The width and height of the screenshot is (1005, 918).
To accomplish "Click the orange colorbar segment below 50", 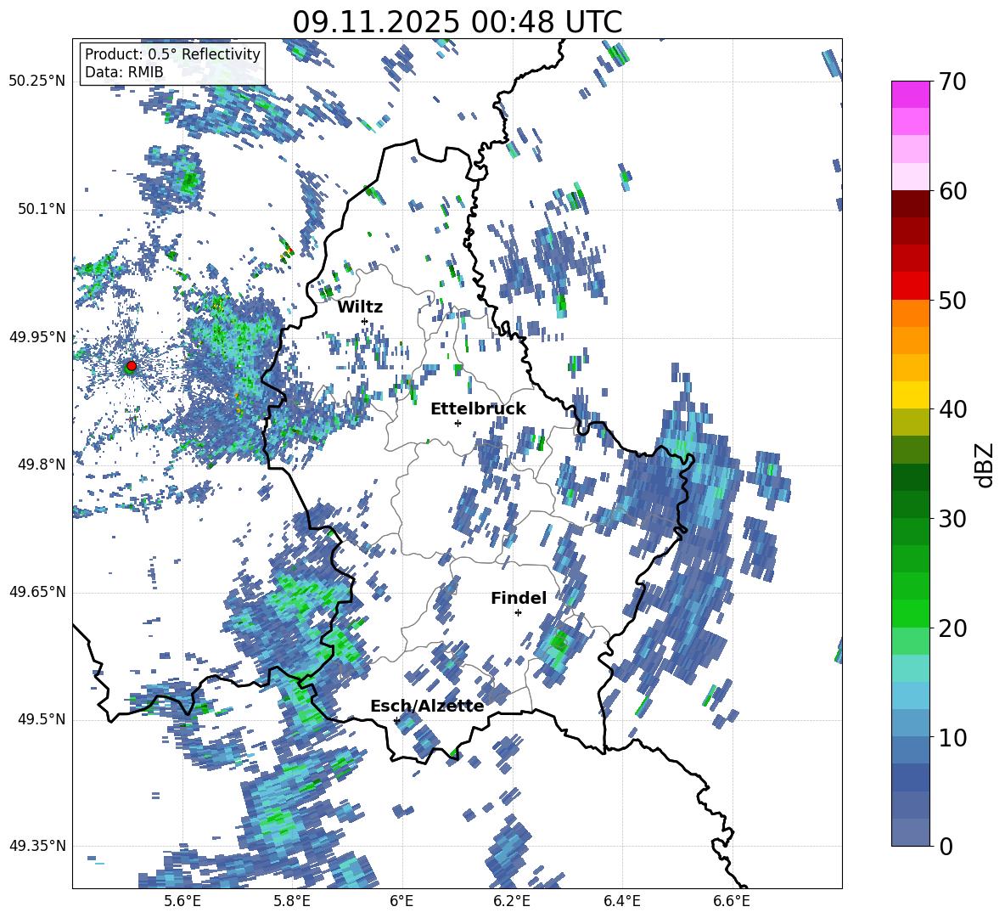I will (910, 313).
